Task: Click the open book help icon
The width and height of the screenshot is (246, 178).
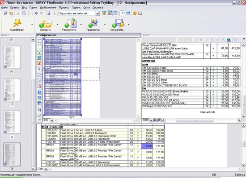Action: [140, 13]
